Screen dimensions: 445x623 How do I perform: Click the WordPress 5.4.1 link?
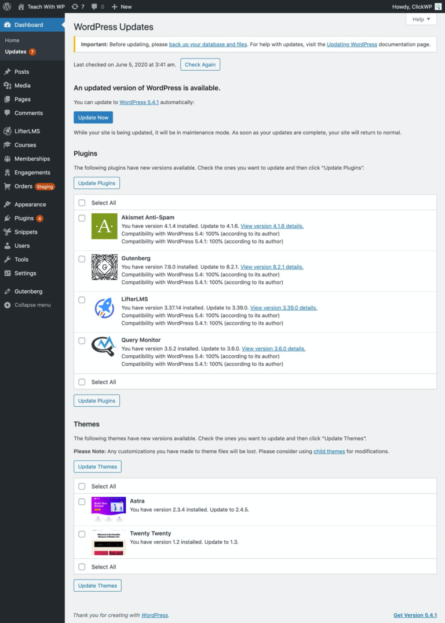click(139, 102)
